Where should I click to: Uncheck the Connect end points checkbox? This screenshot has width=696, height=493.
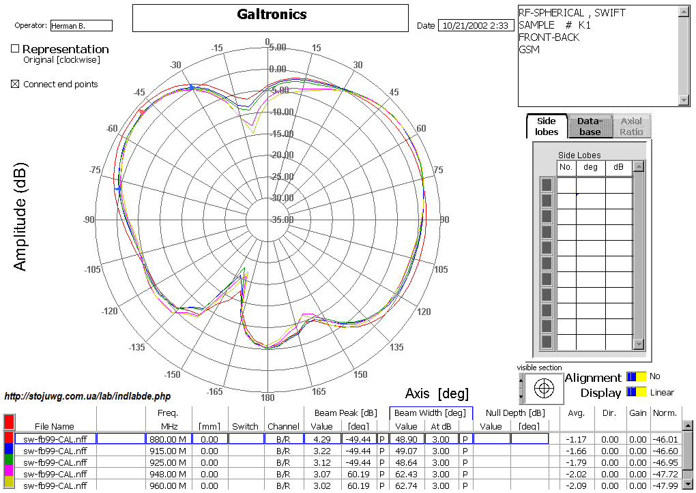click(x=15, y=84)
